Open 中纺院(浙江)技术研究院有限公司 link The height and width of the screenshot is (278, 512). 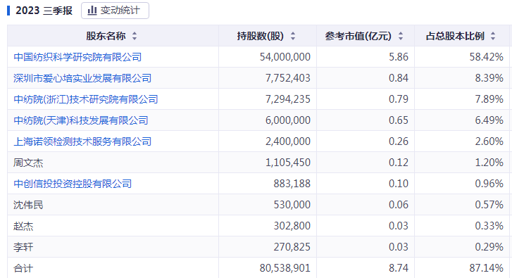(85, 99)
